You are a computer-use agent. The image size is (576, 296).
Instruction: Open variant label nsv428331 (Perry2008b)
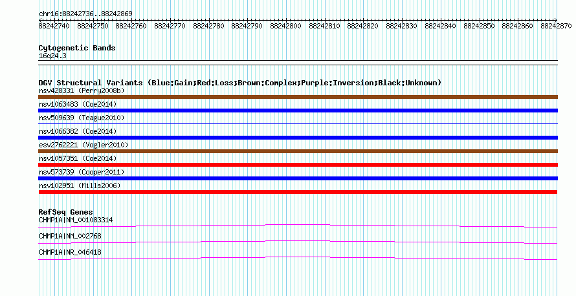pyautogui.click(x=82, y=90)
